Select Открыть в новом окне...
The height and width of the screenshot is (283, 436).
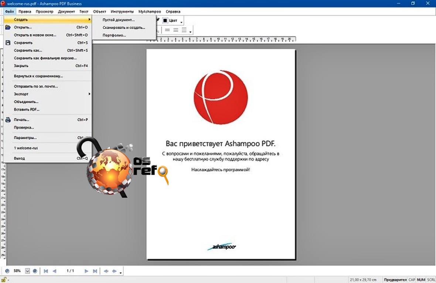pos(48,35)
